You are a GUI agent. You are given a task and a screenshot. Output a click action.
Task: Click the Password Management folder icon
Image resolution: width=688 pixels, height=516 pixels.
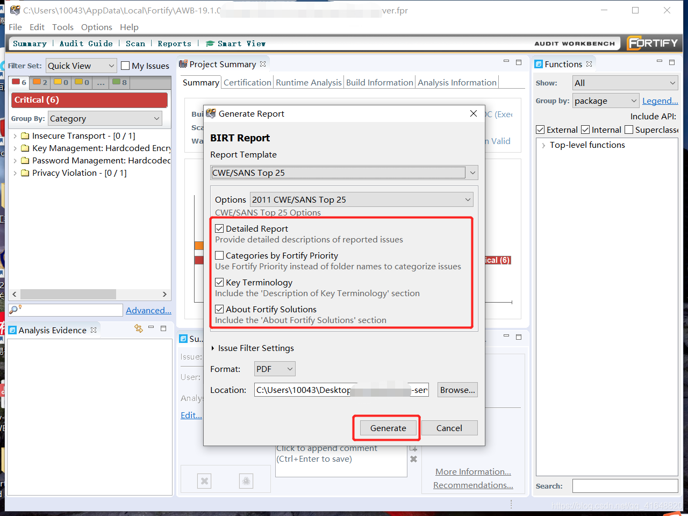[25, 161]
